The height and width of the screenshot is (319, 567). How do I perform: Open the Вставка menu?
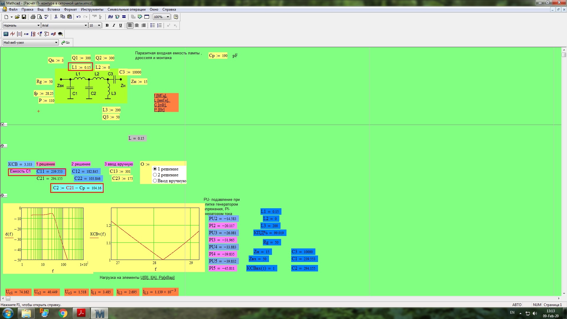(54, 9)
